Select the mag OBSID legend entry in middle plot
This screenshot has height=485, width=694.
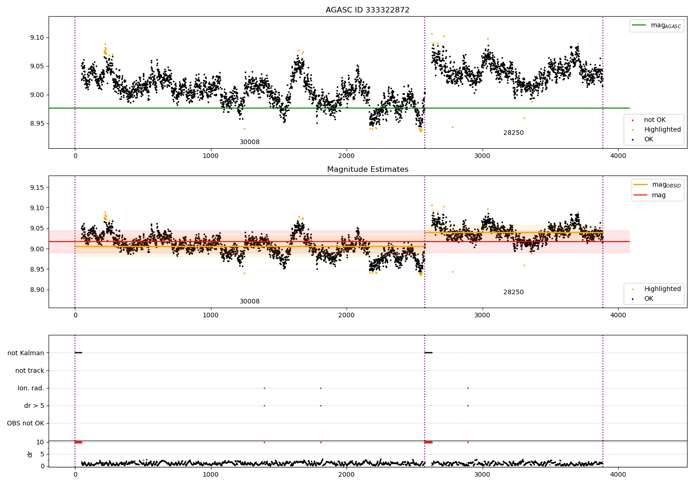tap(657, 185)
